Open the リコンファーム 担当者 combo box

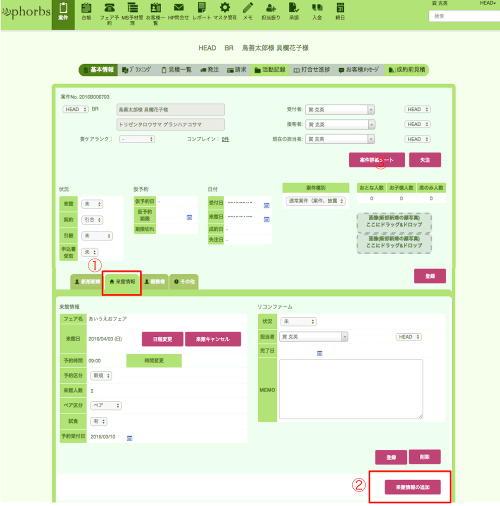tap(313, 336)
